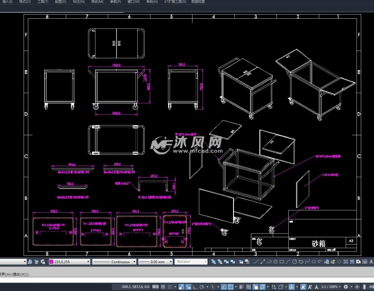Open the 修改(M) menu
Viewport: 374px width, 291px height.
pos(97,2)
